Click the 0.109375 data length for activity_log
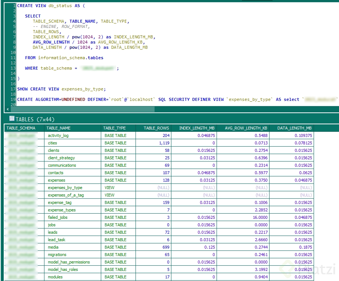The image size is (339, 281). pos(292,135)
